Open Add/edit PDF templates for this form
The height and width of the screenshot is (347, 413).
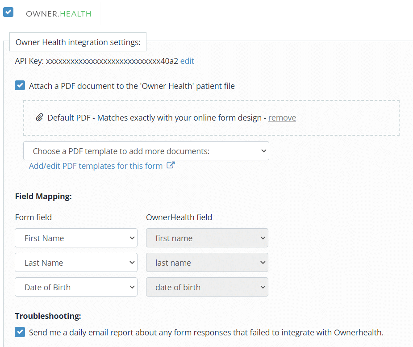point(96,166)
